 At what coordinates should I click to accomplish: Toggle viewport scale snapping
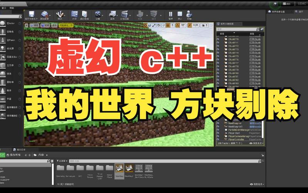[x=189, y=25]
